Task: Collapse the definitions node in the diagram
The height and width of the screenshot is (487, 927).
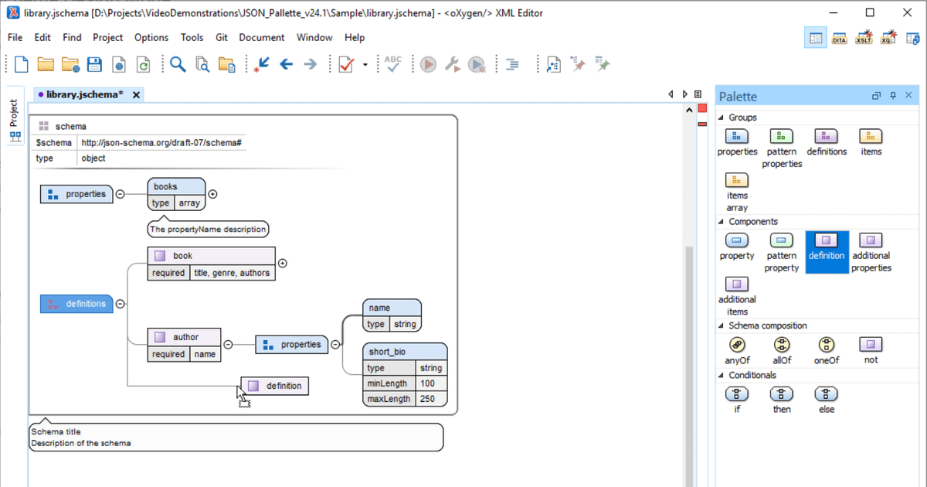Action: tap(120, 304)
